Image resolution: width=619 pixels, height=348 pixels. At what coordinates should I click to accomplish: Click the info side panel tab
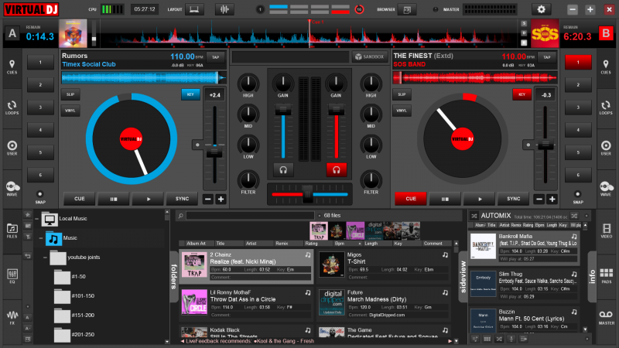point(592,277)
